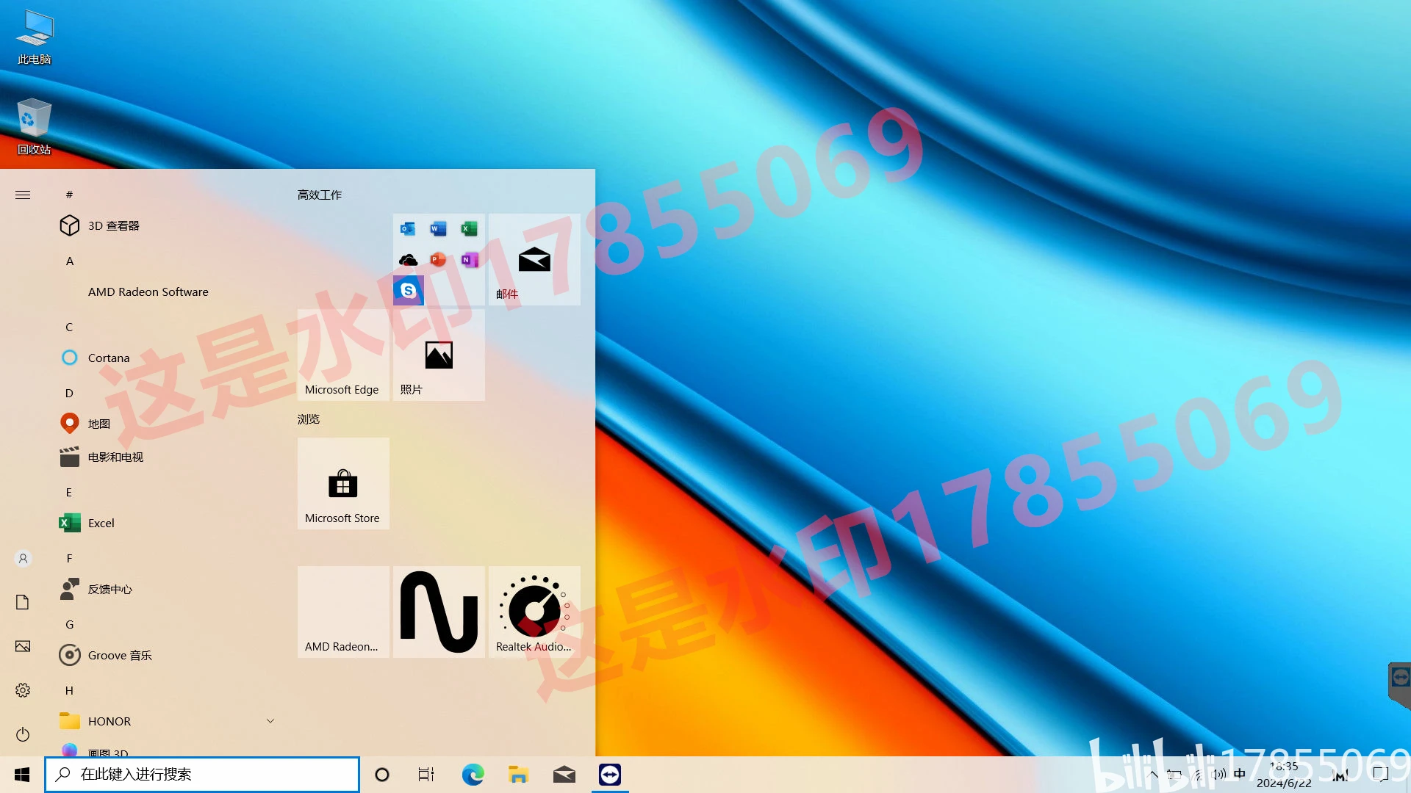
Task: Click the 高效工作 group heading
Action: click(320, 195)
